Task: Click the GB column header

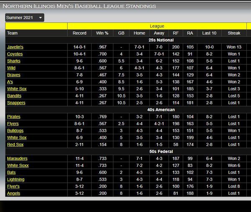Action: [x=121, y=33]
